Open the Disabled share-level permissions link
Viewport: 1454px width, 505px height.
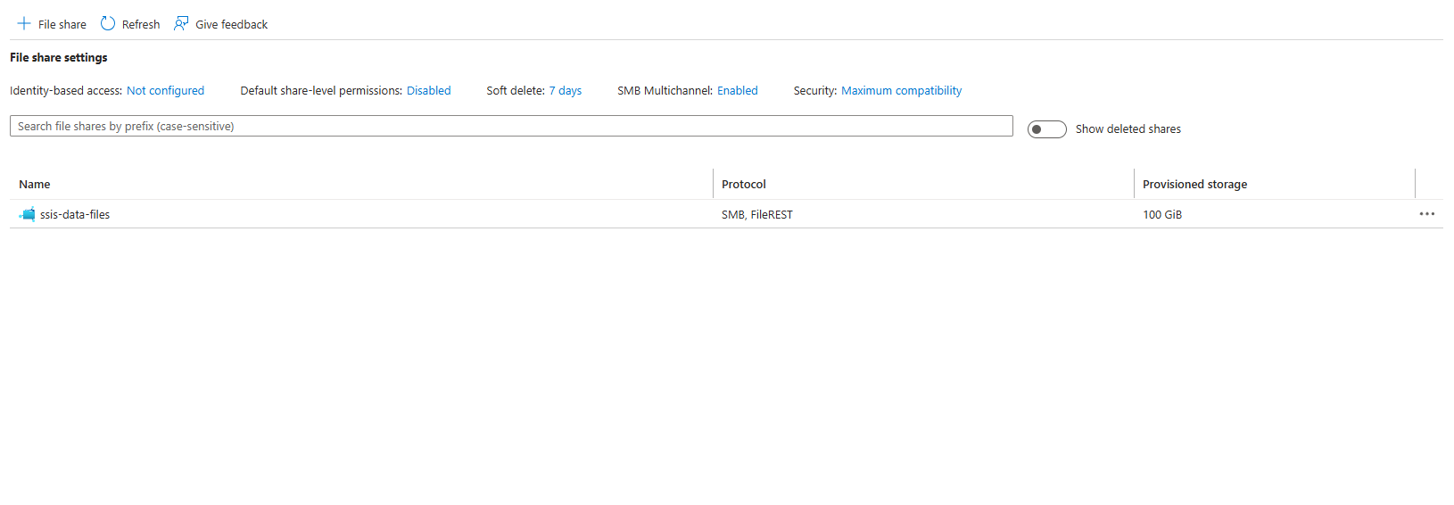point(429,91)
